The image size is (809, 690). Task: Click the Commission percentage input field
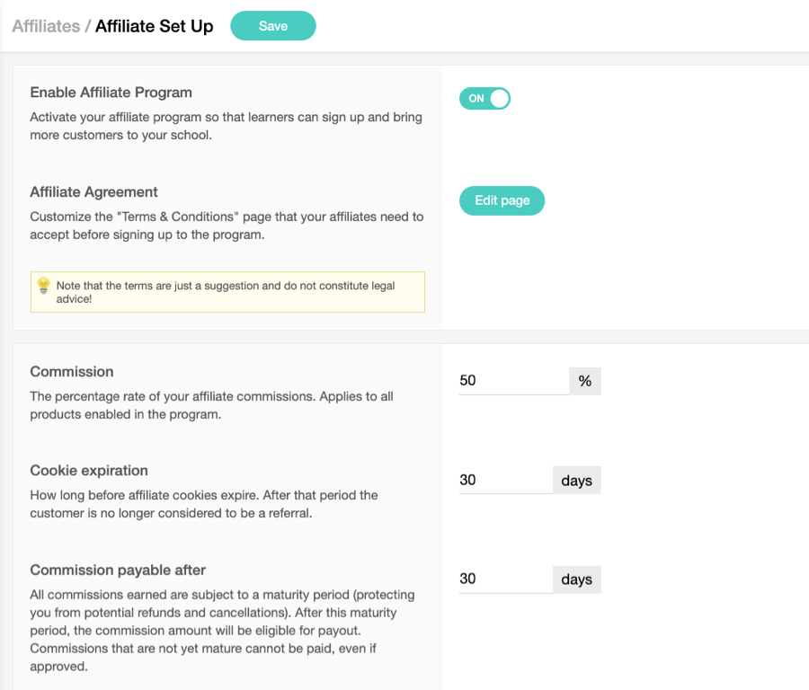514,381
